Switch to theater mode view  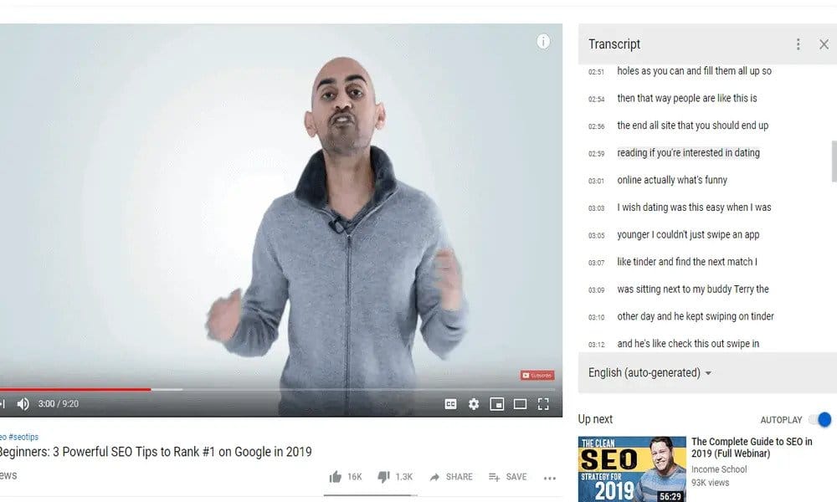[520, 404]
